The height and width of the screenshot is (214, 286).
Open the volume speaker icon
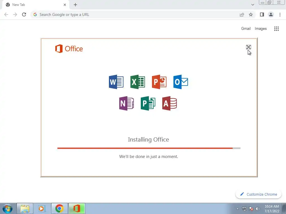tap(258, 209)
